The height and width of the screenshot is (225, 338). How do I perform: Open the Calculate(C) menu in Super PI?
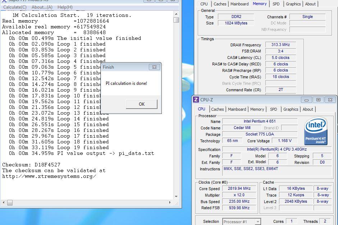15,7
